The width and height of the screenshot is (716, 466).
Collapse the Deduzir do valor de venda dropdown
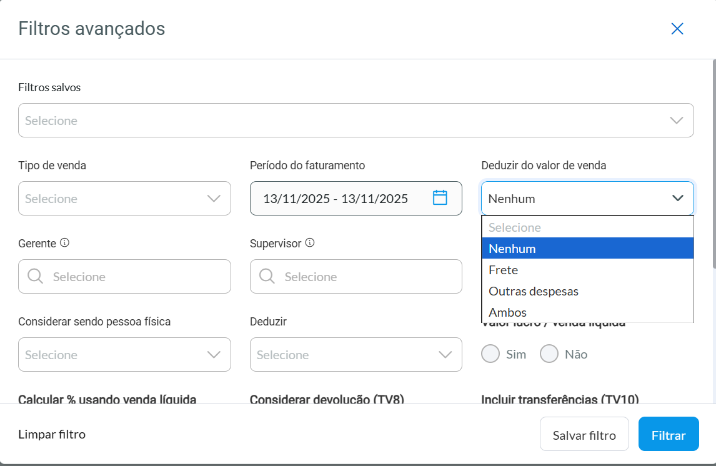click(x=678, y=197)
